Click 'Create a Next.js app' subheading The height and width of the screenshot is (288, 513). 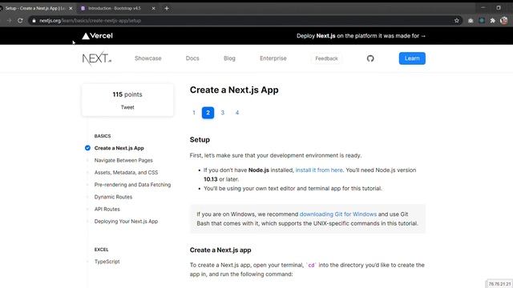pyautogui.click(x=220, y=250)
